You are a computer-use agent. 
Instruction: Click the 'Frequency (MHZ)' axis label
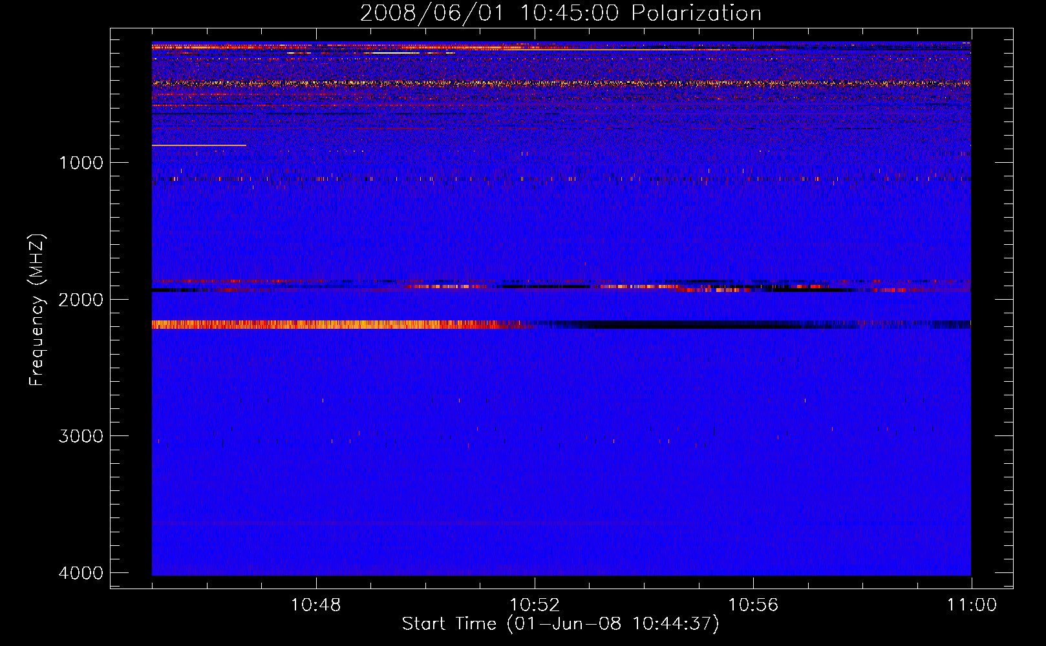point(37,310)
